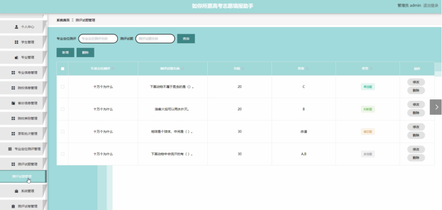The width and height of the screenshot is (442, 210).
Task: Focus the 测评试题名称 search field
Action: tap(155, 39)
